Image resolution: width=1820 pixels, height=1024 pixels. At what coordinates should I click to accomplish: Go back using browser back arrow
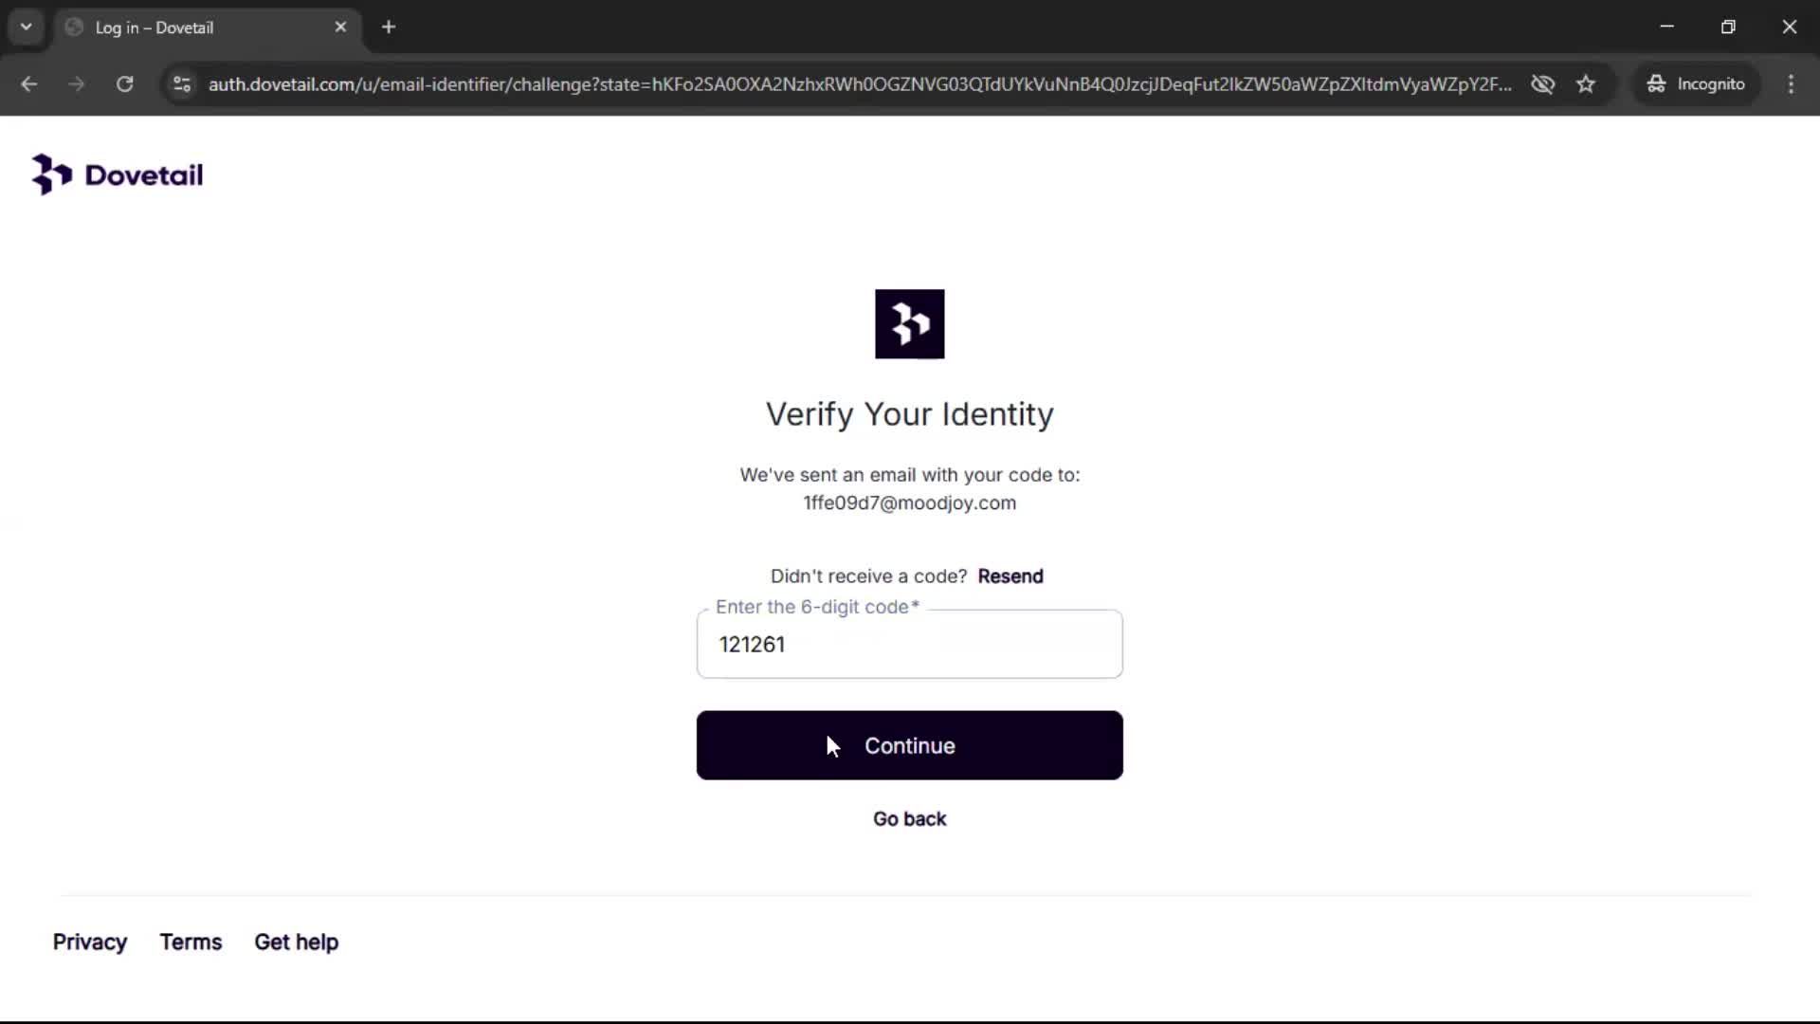(29, 84)
